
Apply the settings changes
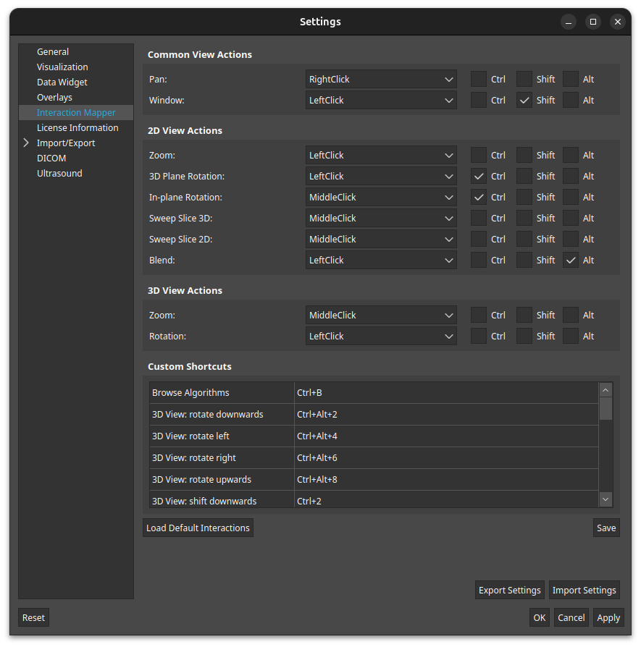click(608, 618)
